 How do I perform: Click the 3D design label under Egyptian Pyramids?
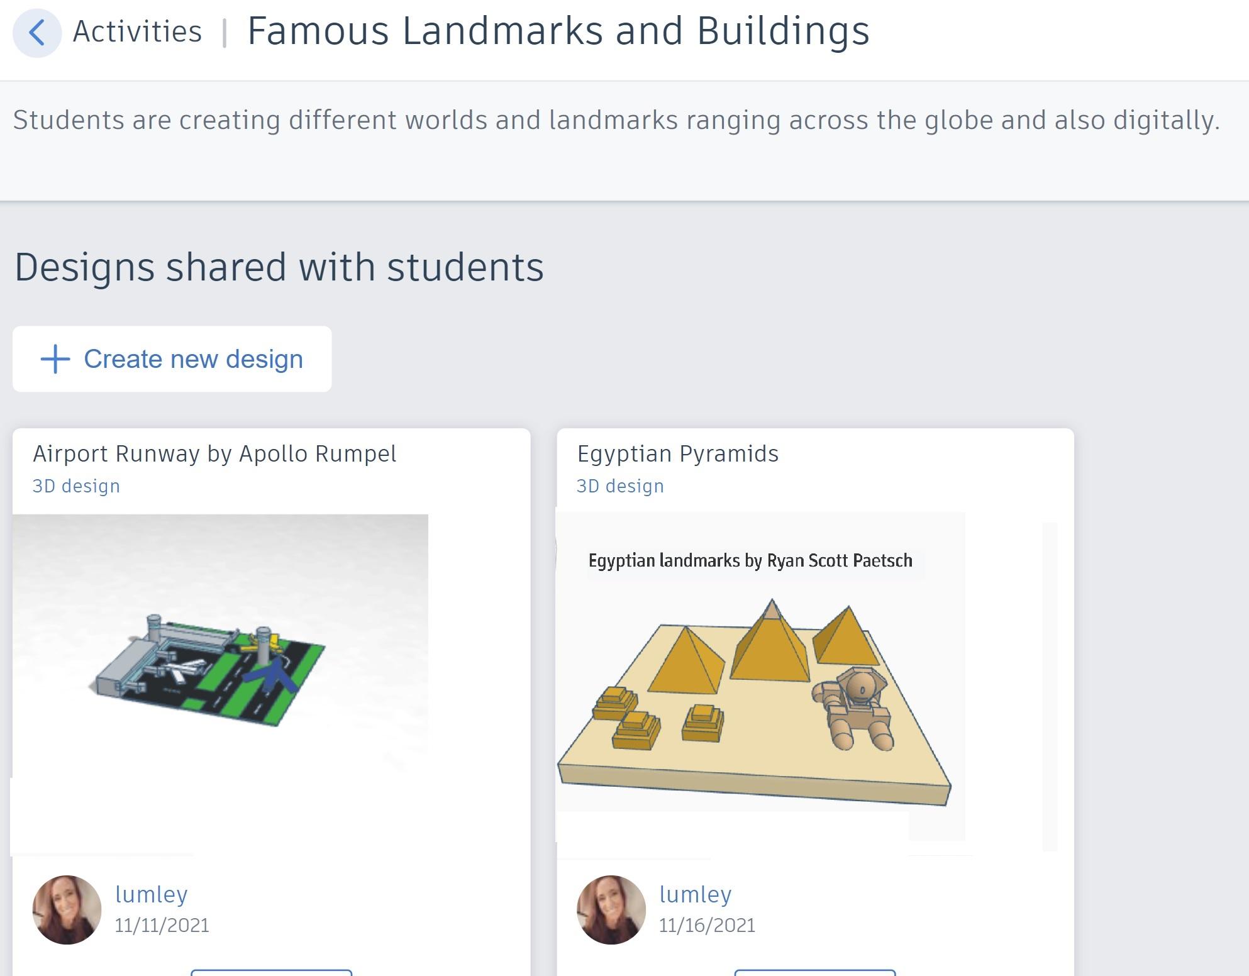(620, 485)
